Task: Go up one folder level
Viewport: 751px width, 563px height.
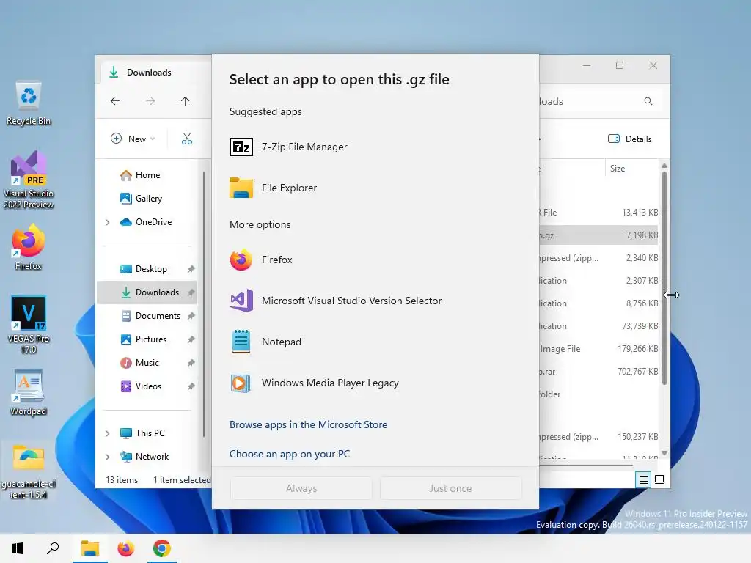Action: [186, 101]
